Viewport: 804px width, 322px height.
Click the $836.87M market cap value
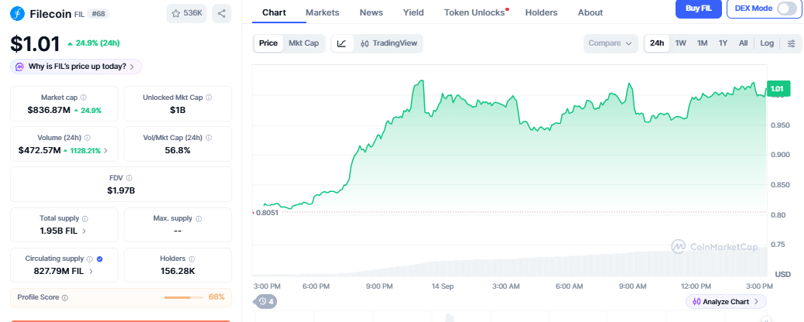click(49, 110)
